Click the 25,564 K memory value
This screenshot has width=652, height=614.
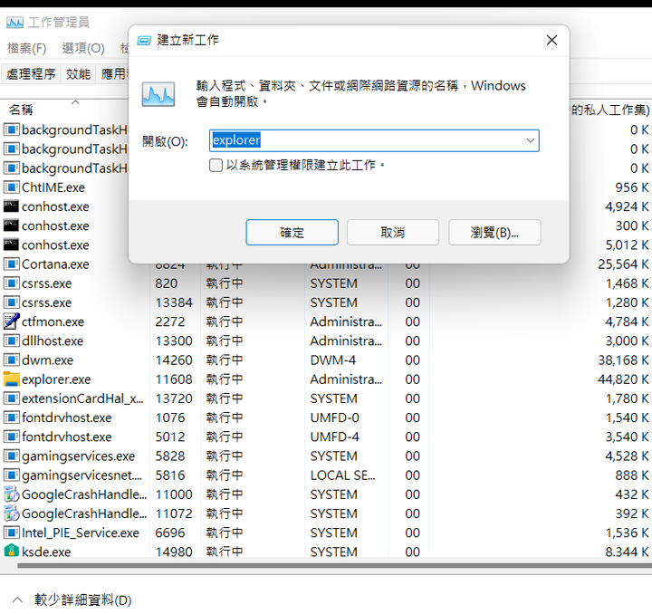(x=623, y=264)
